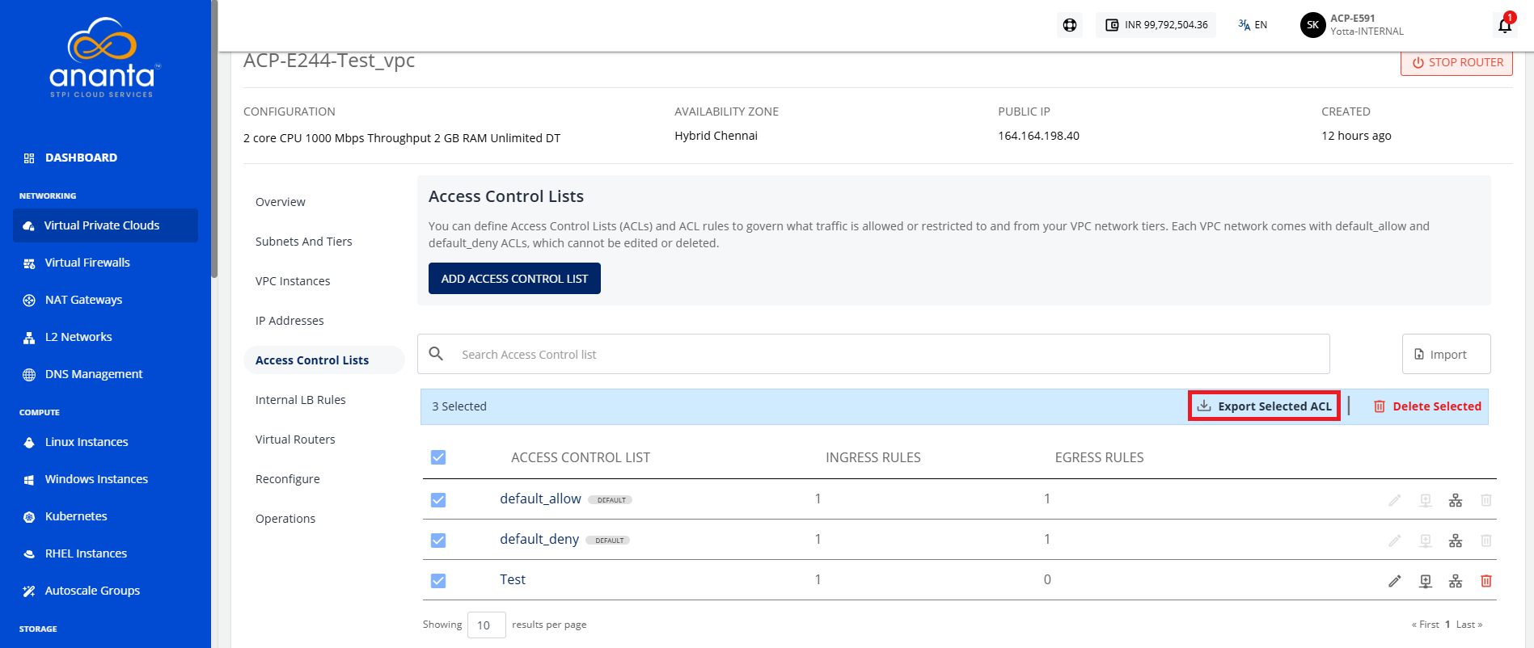Export the selected ACLs
Screen dimensions: 1534x648
coord(1264,406)
